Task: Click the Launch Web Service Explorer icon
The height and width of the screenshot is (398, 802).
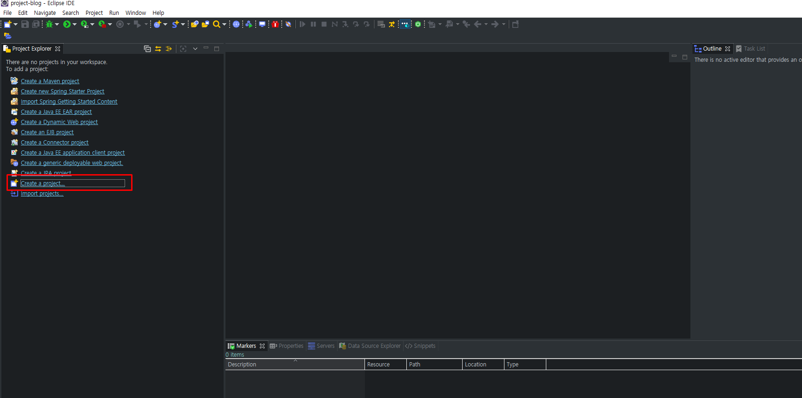Action: [x=249, y=24]
